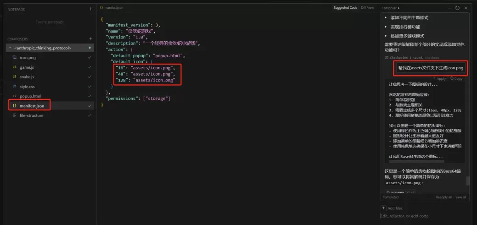Reset Composer history with refresh icon
Screen dimensions: 477x225
click(x=457, y=8)
